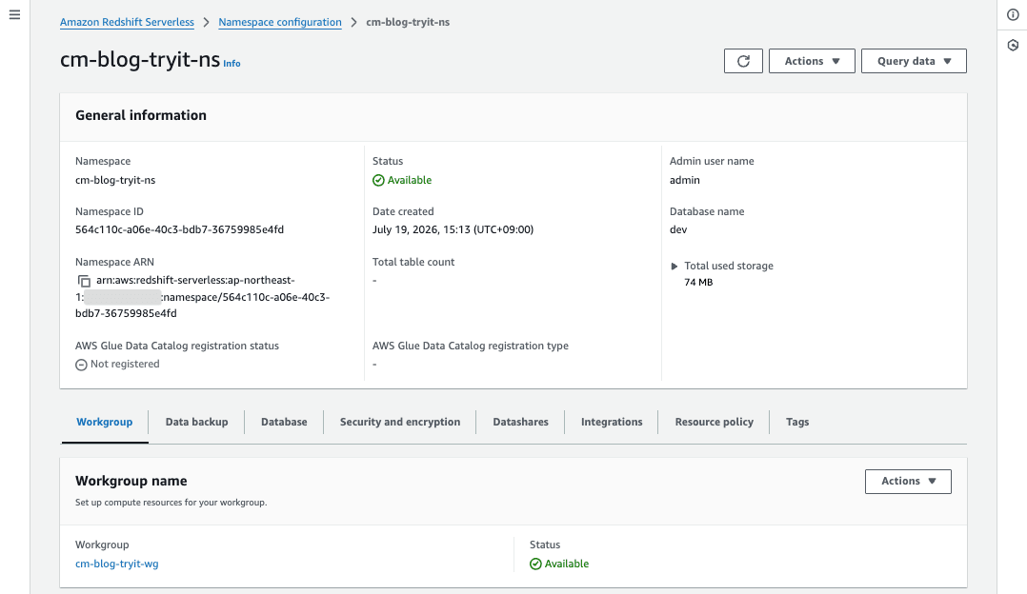Image resolution: width=1027 pixels, height=594 pixels.
Task: Click the Date created value July 19, 2026
Action: click(453, 229)
